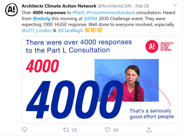Click the Architects Climate Action Network avatar
Viewport: 184px width, 136px height.
11,10
